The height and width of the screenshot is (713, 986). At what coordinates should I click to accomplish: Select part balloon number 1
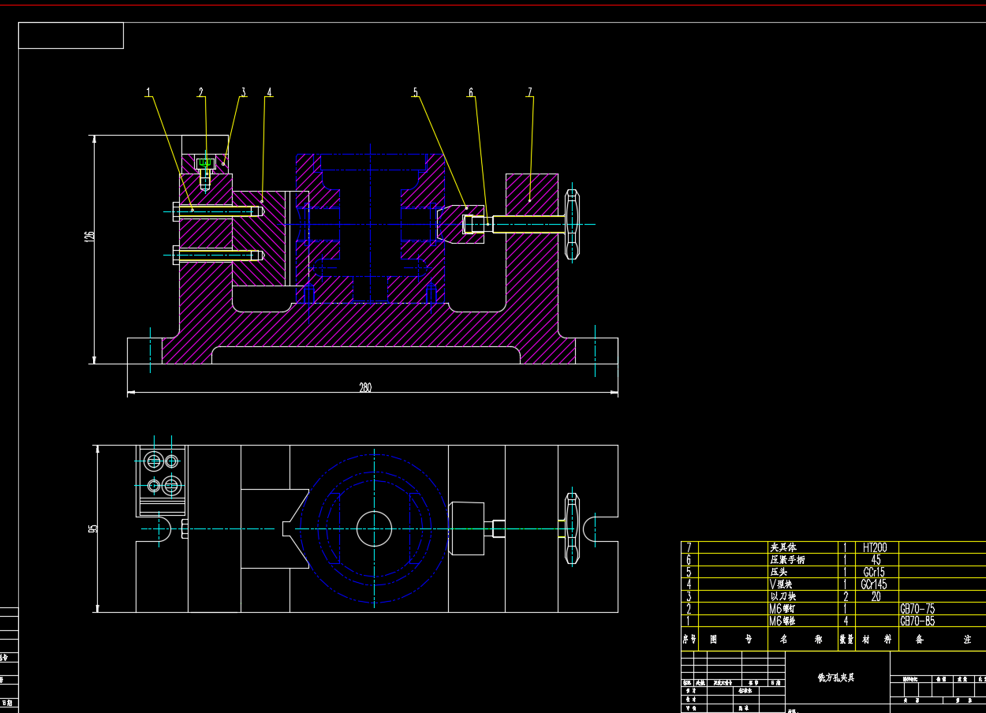[148, 92]
